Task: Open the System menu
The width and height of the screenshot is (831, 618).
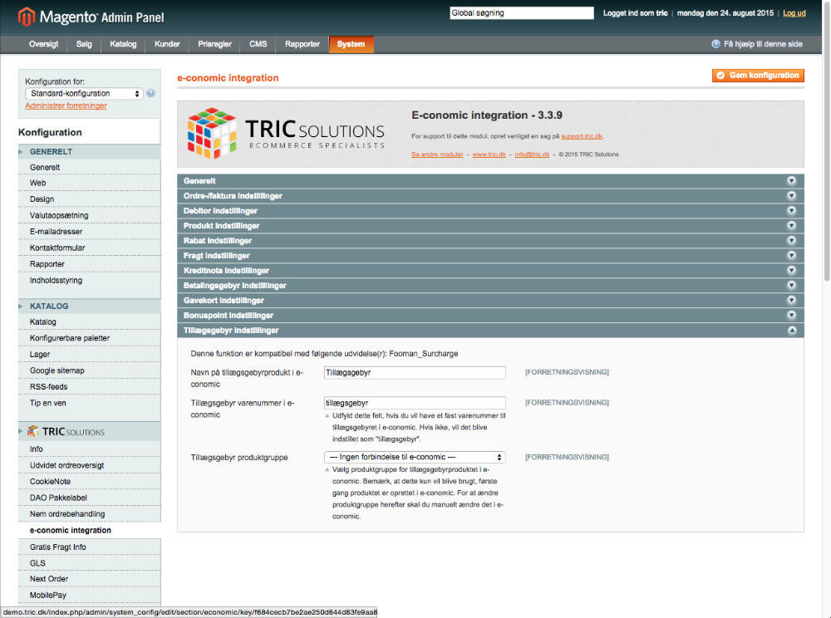Action: [351, 46]
